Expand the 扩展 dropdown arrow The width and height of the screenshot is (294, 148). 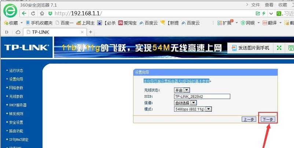pos(236,23)
